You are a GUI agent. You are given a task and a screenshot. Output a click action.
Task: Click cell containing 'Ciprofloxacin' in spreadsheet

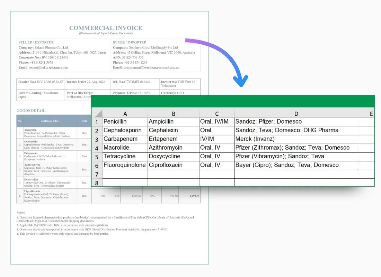coord(174,165)
